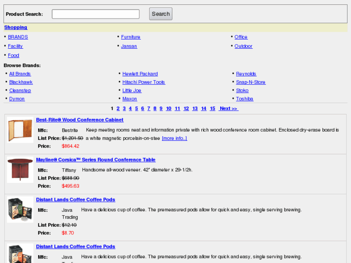This screenshot has width=351, height=263.
Task: Click more info for the conference cabinet
Action: pyautogui.click(x=174, y=138)
